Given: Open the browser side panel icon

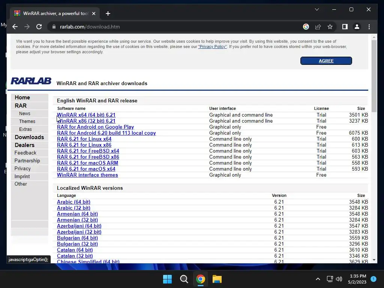Looking at the screenshot, I should [345, 27].
